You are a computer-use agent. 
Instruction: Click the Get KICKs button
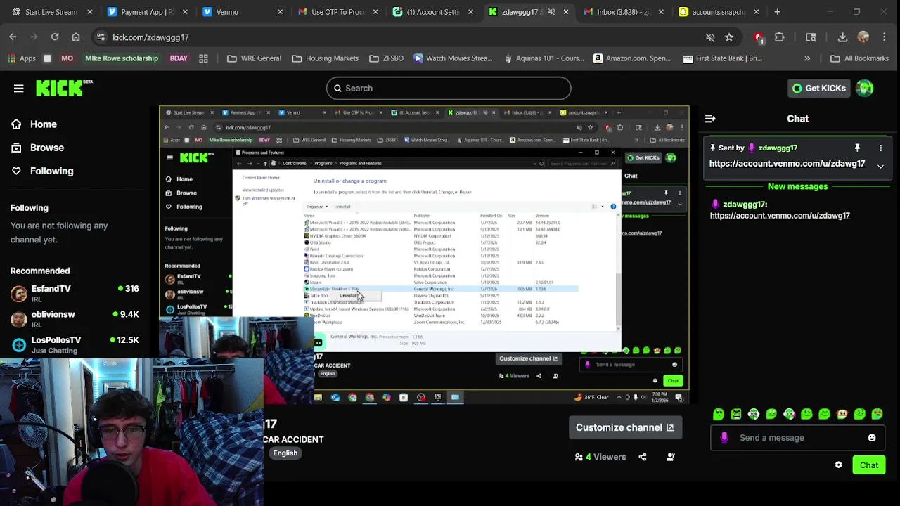818,88
